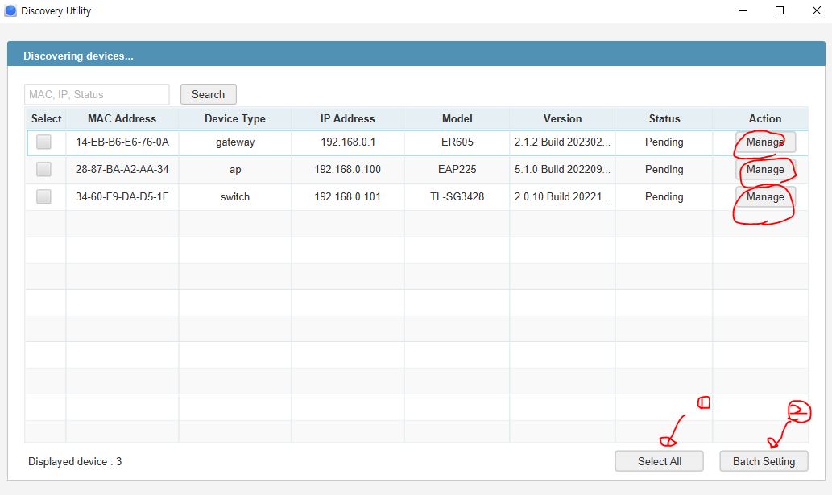Click version 2.1.2 Build cell
This screenshot has width=832, height=495.
562,142
